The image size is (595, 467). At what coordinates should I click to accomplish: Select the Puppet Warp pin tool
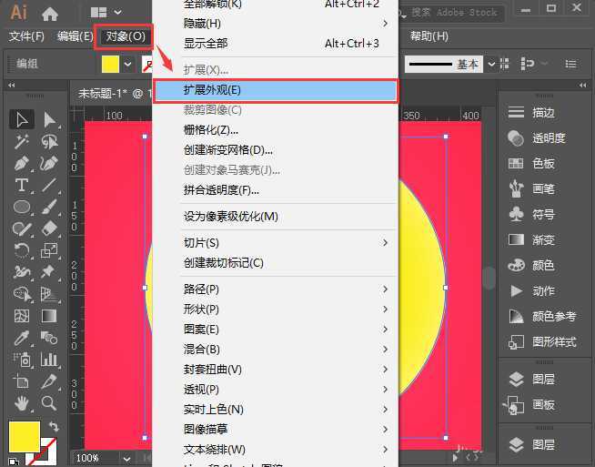[x=49, y=272]
